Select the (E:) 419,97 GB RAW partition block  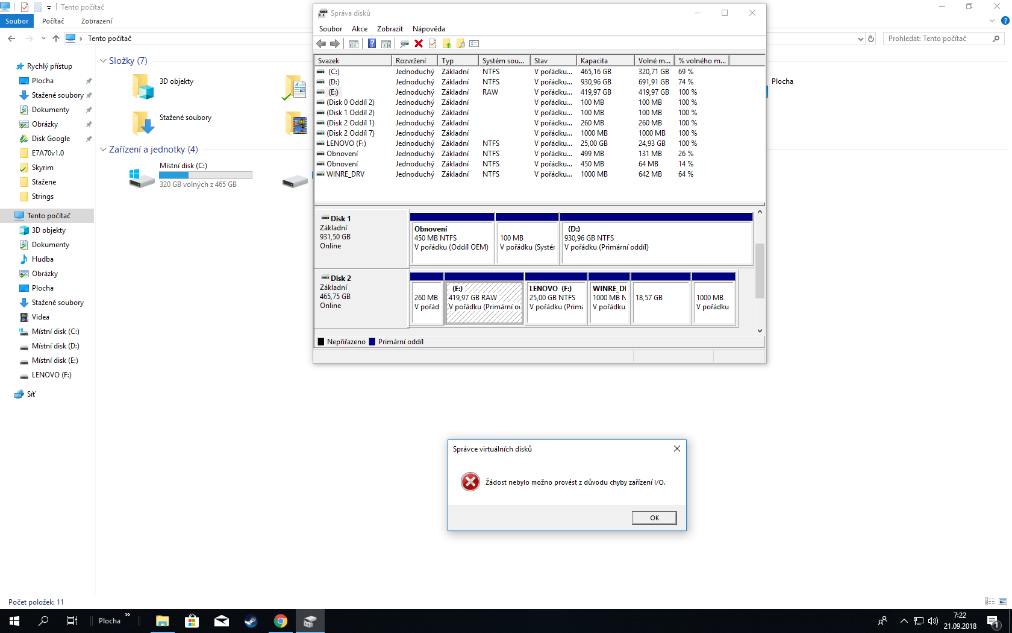click(484, 302)
